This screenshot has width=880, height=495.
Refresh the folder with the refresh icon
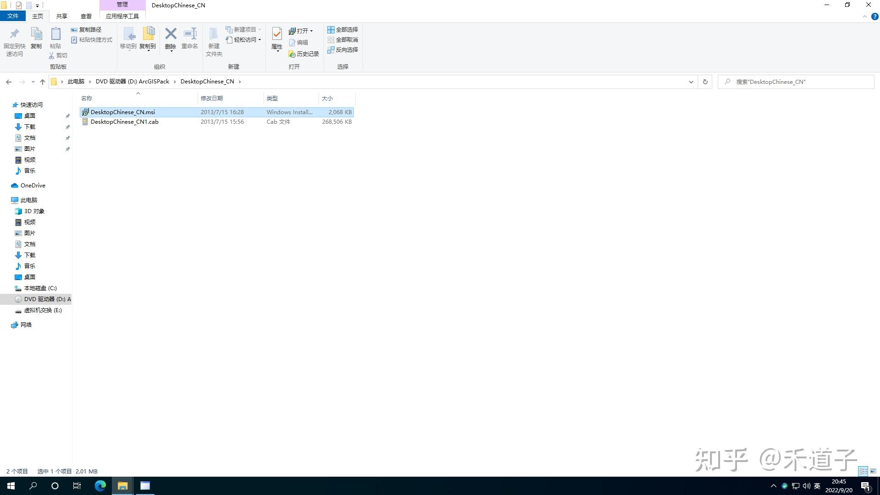[704, 82]
